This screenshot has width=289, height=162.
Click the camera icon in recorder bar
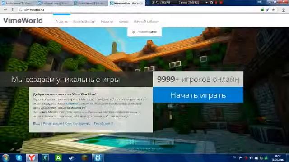coord(211,3)
